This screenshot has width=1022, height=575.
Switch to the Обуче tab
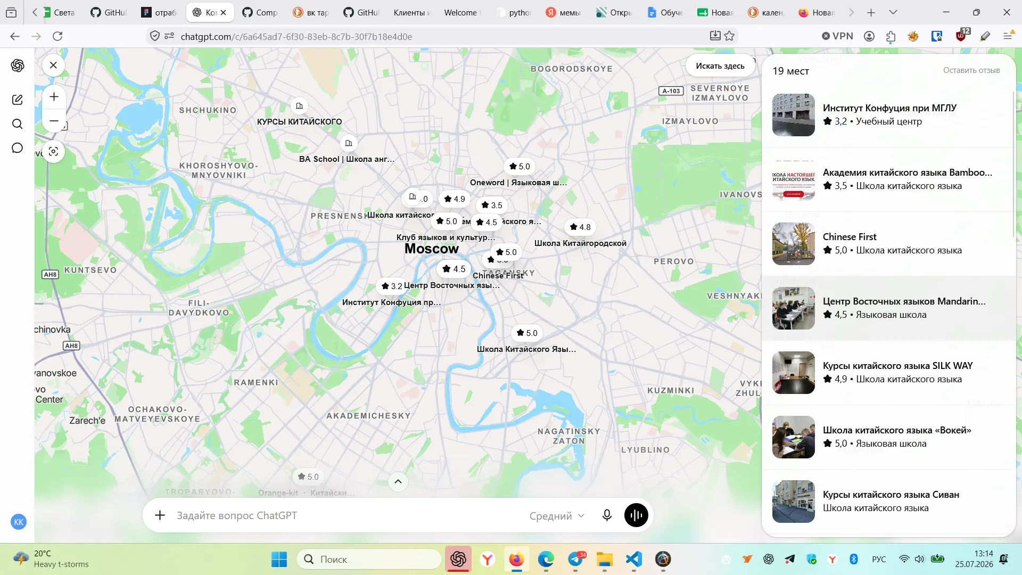(665, 12)
